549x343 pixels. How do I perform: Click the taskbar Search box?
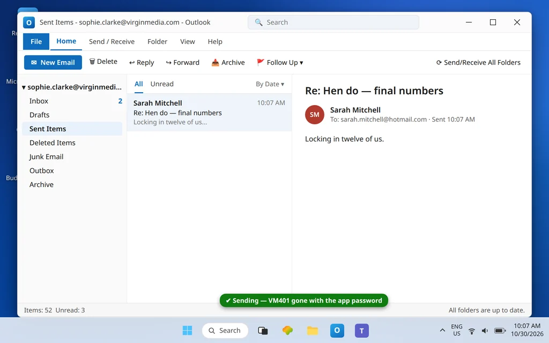(x=225, y=330)
